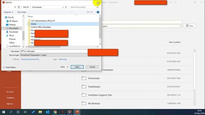Expand PowerPoint backstage file type dropdown
Viewport: 205px width, 115px height.
tap(180, 26)
